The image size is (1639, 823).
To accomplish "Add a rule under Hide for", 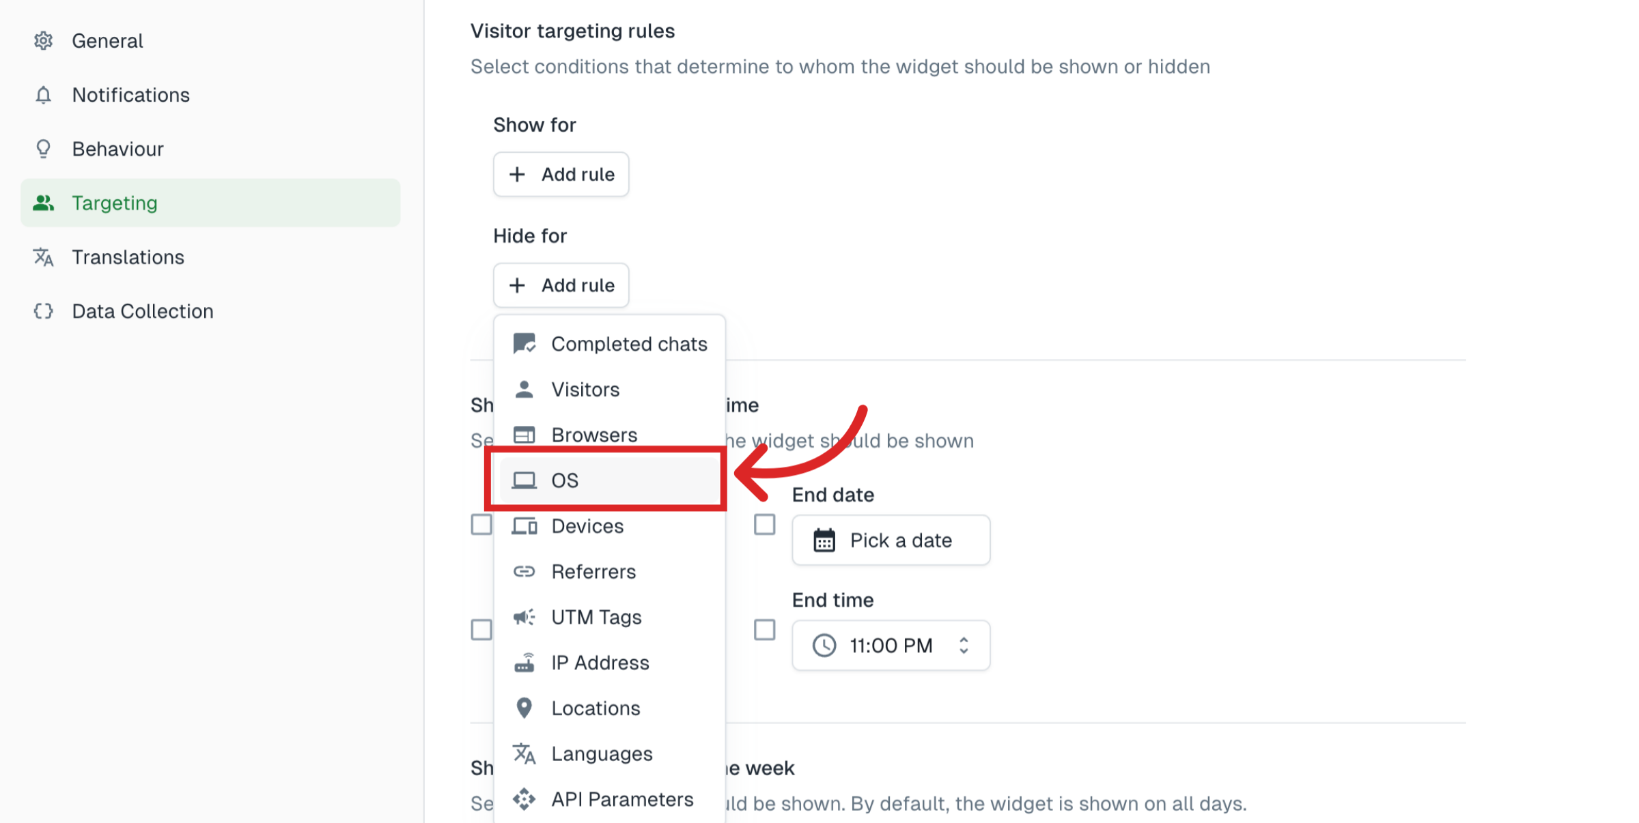I will 561,285.
